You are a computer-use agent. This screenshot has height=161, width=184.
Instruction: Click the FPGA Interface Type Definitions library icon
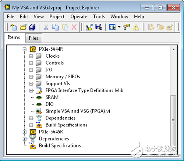(x=39, y=90)
